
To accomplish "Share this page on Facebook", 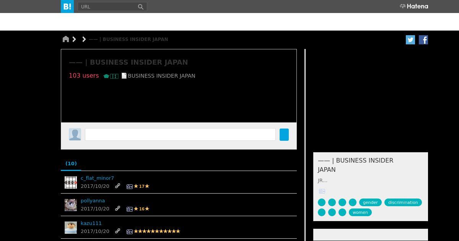I will pos(423,40).
